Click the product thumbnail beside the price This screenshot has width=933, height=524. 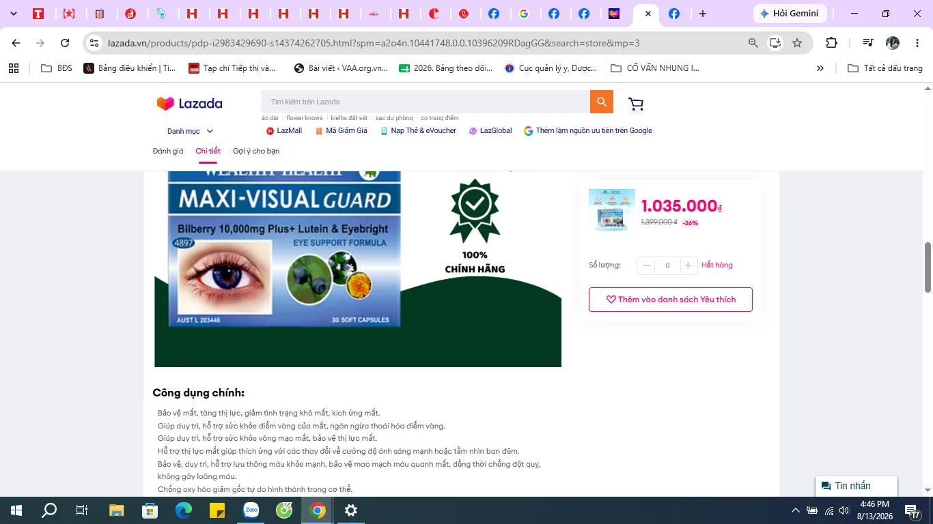612,210
